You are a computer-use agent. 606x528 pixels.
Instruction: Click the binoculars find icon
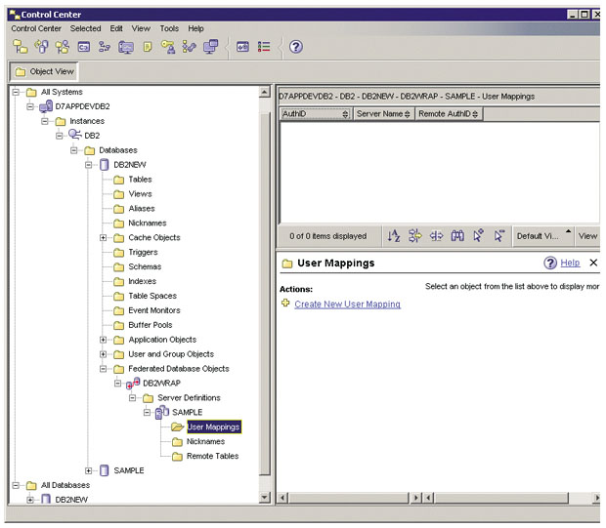pos(457,236)
